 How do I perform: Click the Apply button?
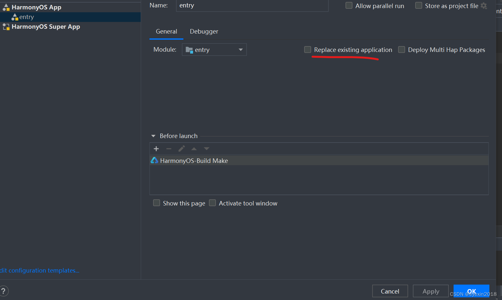431,291
